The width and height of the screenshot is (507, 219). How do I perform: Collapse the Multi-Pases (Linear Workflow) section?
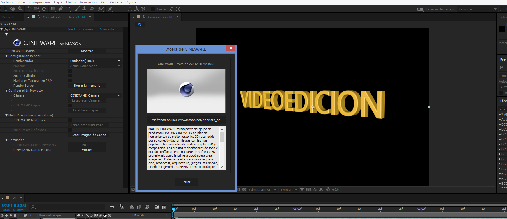tap(6, 115)
